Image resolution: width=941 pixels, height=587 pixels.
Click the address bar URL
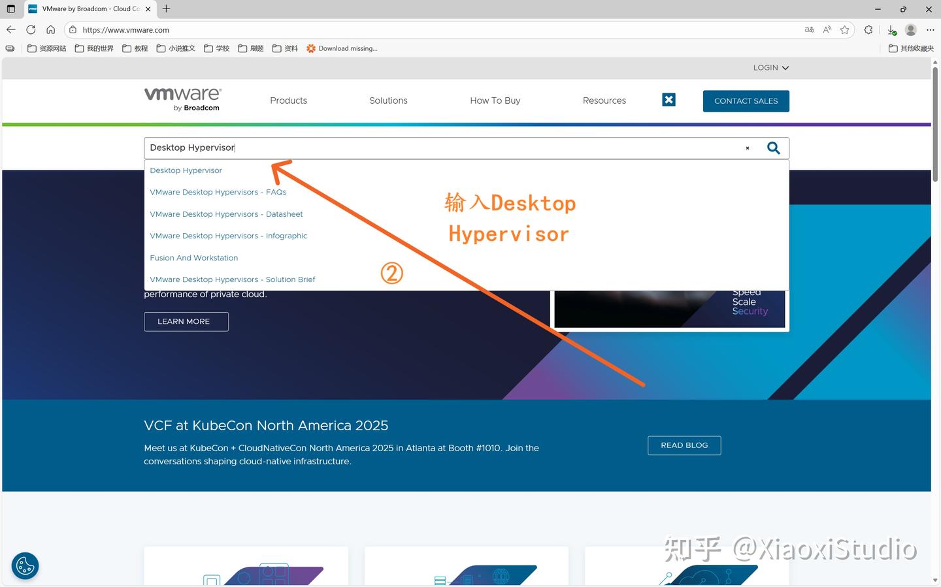click(125, 30)
